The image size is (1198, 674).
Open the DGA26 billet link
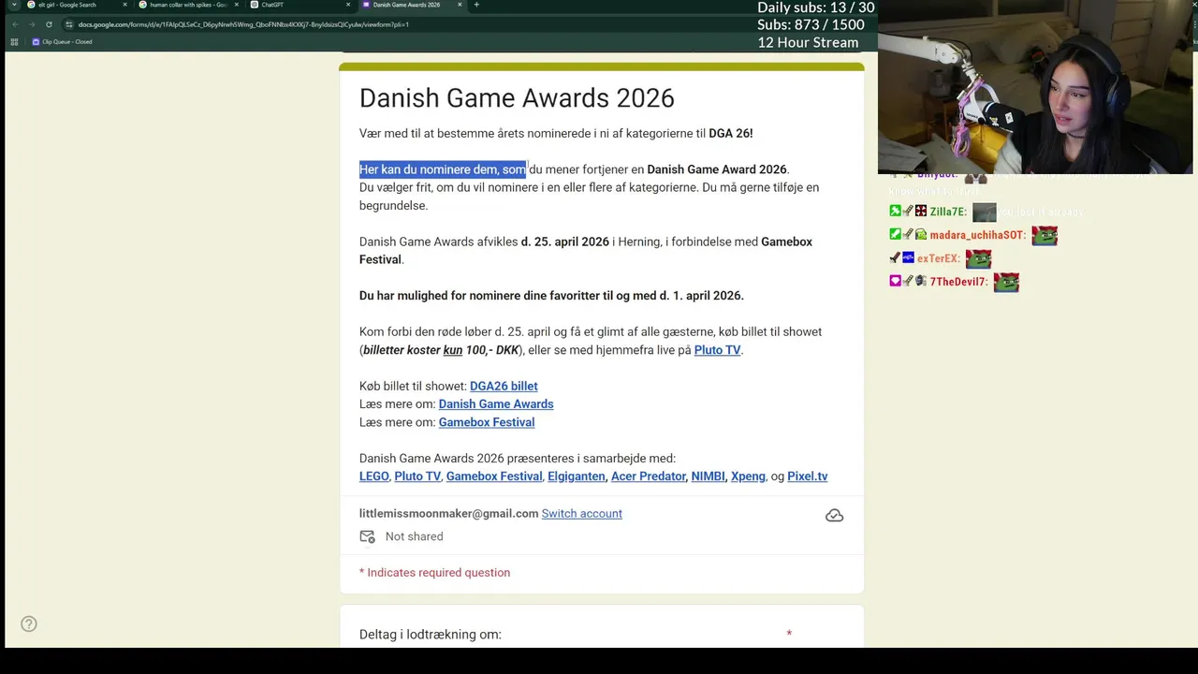[x=504, y=386]
